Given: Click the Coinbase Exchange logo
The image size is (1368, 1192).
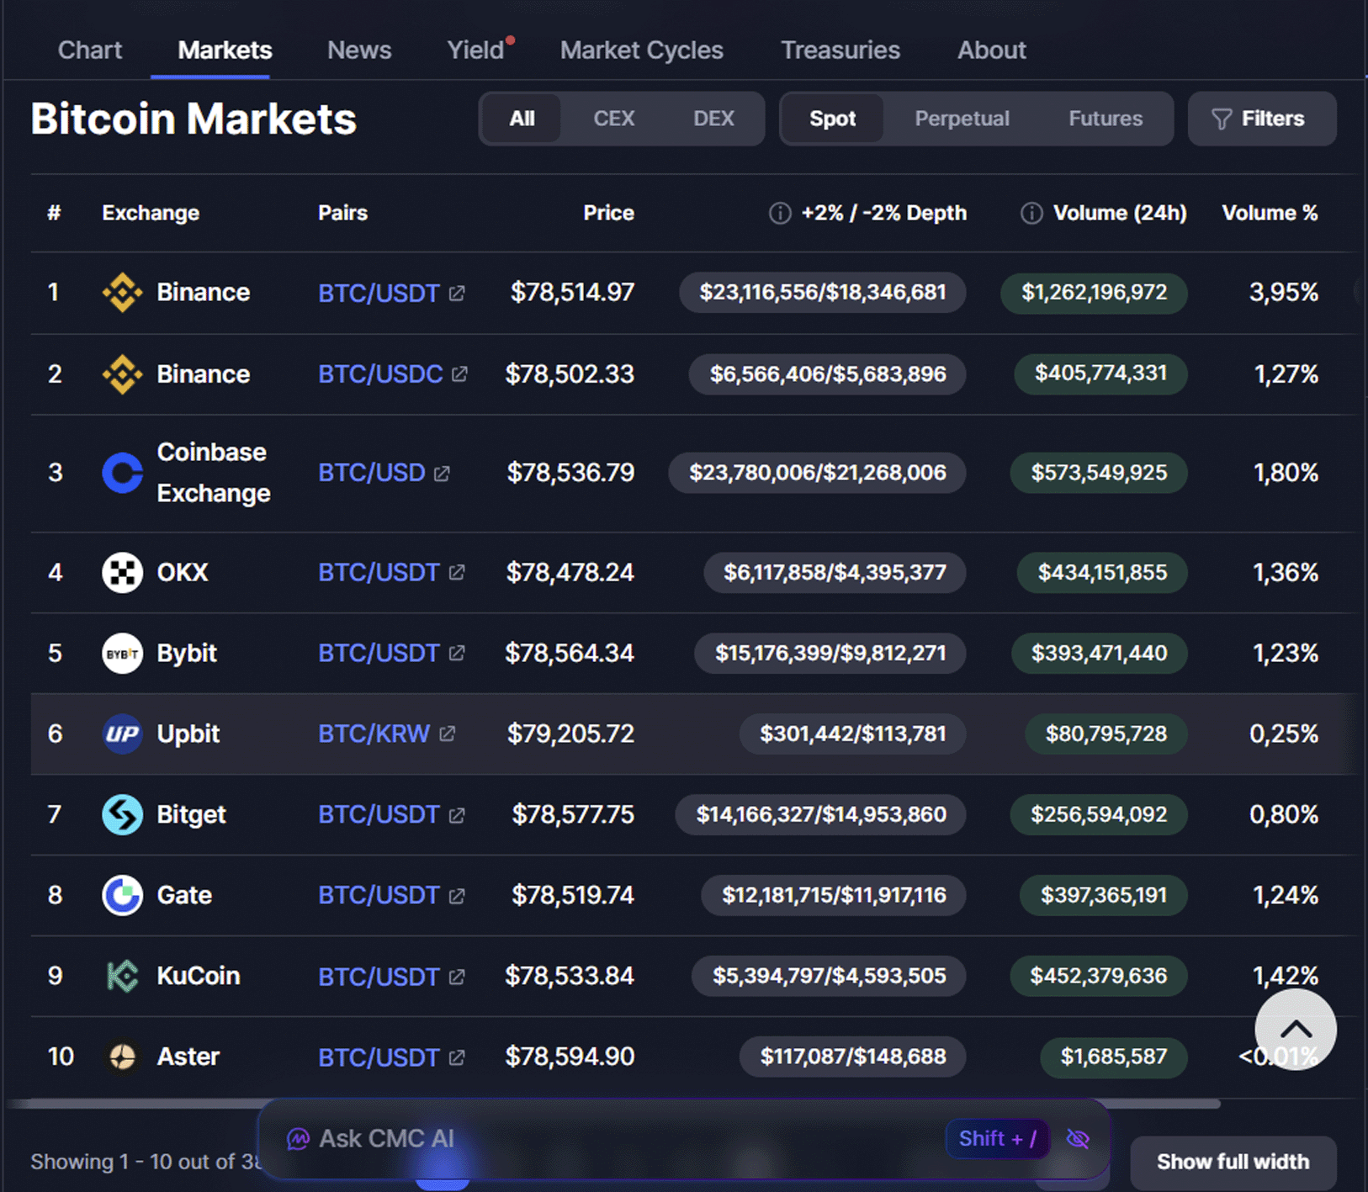Looking at the screenshot, I should click(x=122, y=473).
